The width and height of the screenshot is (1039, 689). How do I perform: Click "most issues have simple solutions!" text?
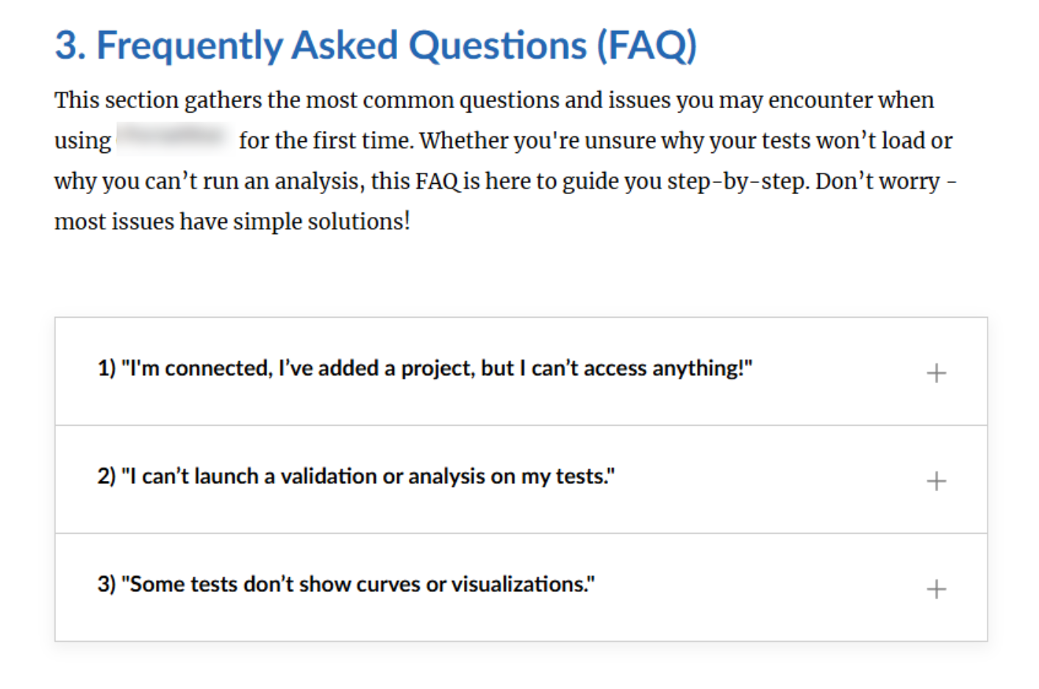(x=232, y=221)
